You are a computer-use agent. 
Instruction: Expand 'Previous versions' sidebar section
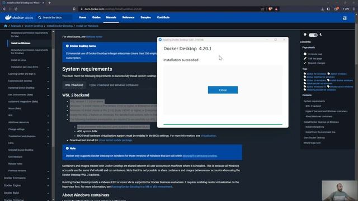point(48,171)
